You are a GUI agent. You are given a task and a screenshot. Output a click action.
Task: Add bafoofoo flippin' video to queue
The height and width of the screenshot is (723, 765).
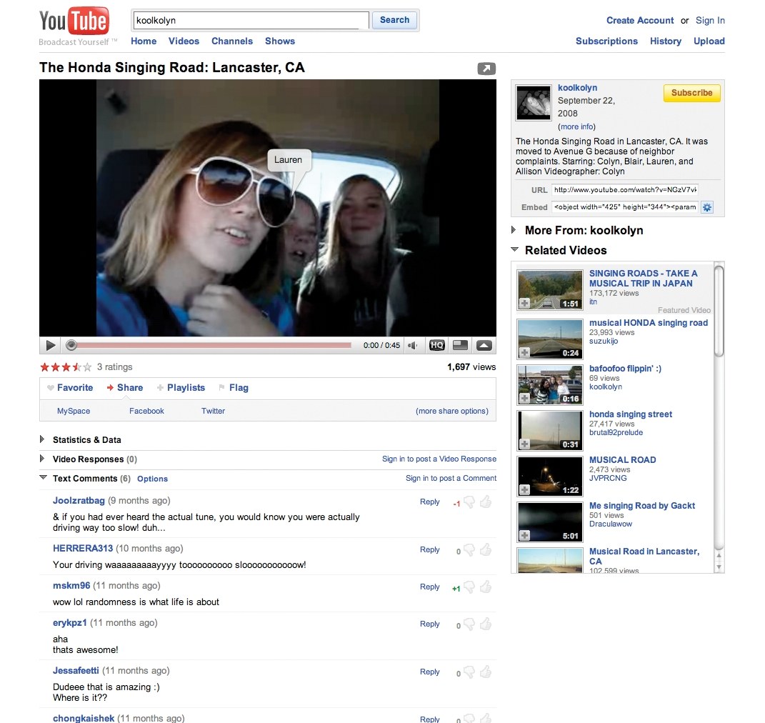point(524,398)
